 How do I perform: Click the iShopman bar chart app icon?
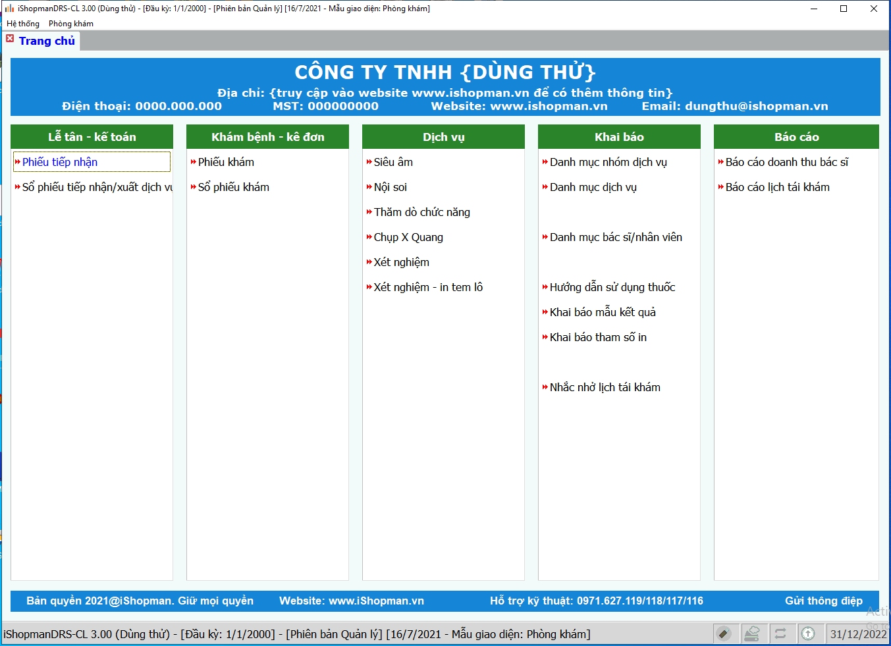pos(9,9)
